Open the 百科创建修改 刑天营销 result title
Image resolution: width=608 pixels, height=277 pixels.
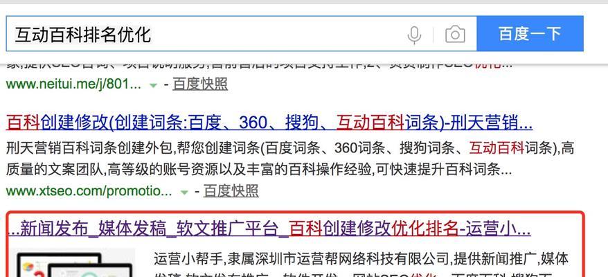[x=269, y=123]
